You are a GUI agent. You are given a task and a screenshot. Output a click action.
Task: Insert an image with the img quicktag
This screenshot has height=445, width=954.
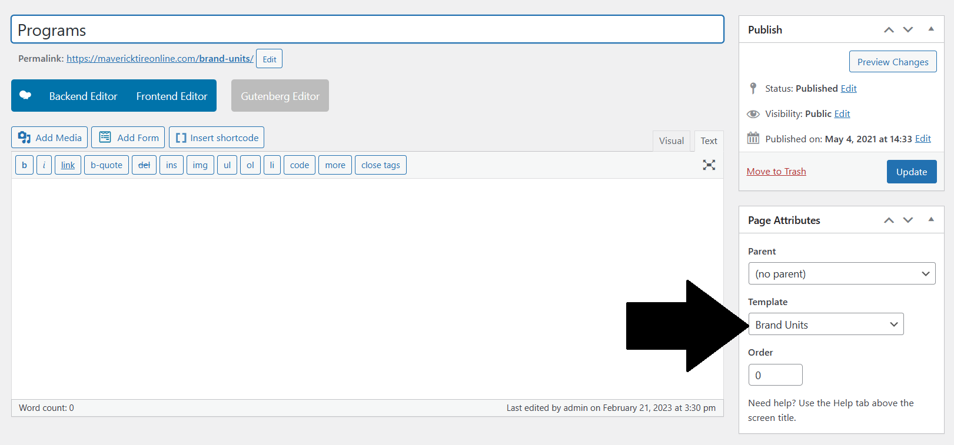click(200, 165)
